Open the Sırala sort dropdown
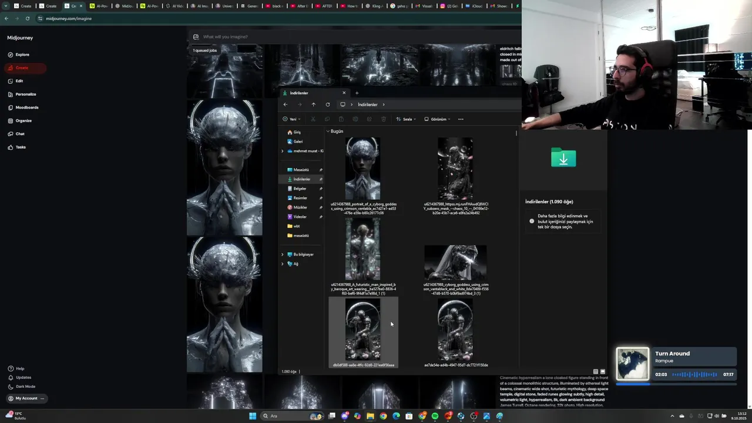This screenshot has height=423, width=752. click(406, 119)
